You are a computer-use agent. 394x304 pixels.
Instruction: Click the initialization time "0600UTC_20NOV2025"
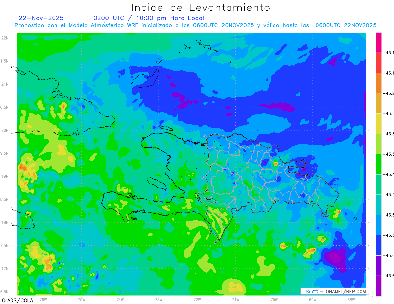(223, 25)
